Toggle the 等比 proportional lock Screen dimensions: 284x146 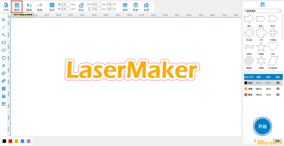(81, 5)
